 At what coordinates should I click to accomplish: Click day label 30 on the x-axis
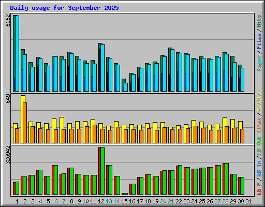pos(241,201)
